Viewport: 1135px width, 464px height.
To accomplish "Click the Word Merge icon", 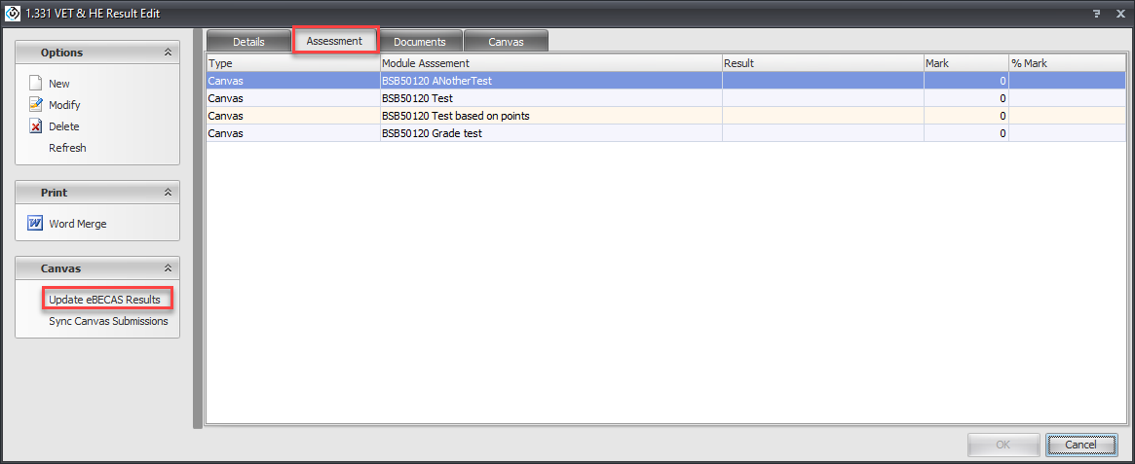I will (x=35, y=224).
